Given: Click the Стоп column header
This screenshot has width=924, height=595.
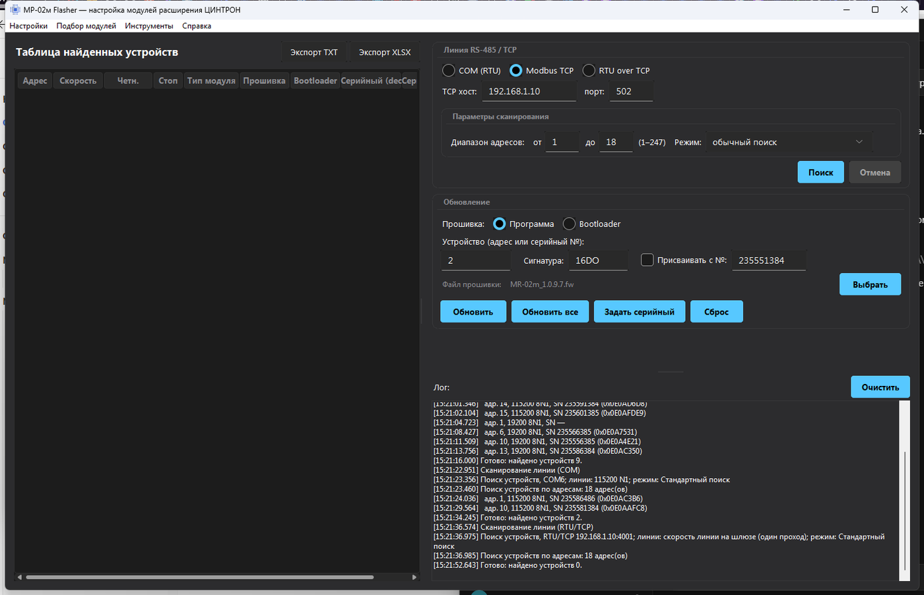Looking at the screenshot, I should pos(168,80).
